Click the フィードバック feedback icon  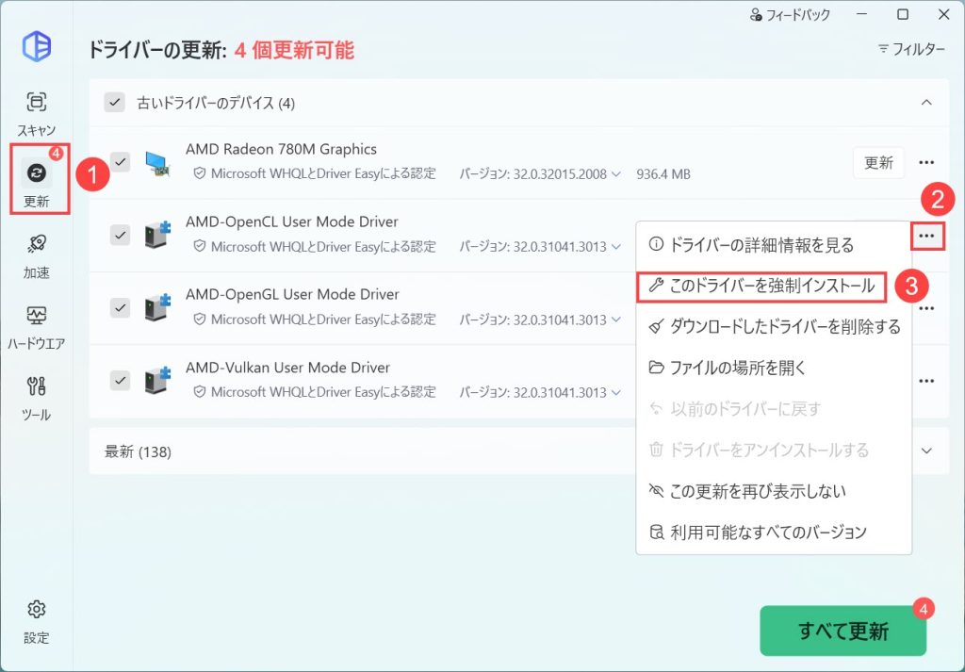757,15
